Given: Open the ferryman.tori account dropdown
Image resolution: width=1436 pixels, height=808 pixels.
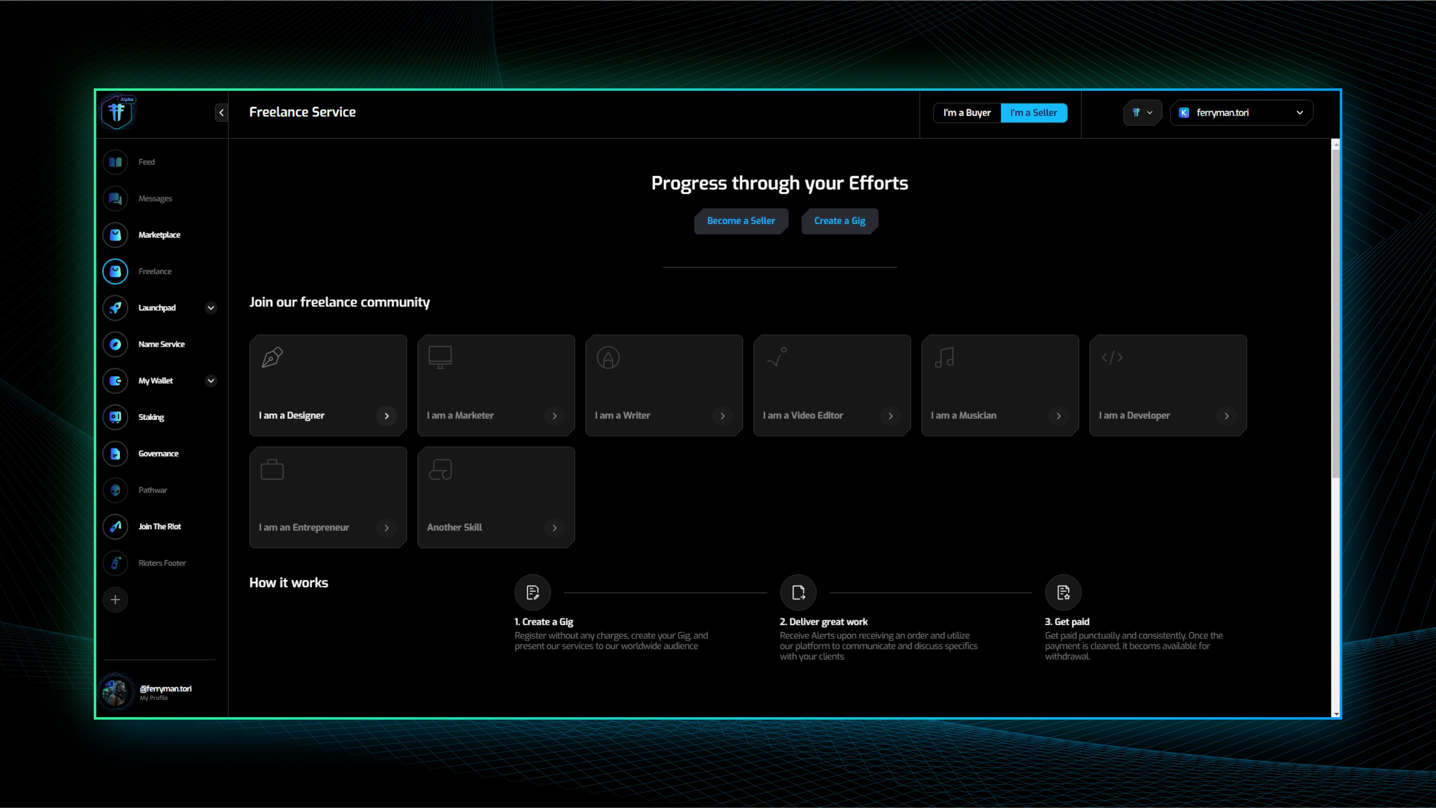Looking at the screenshot, I should point(1241,113).
